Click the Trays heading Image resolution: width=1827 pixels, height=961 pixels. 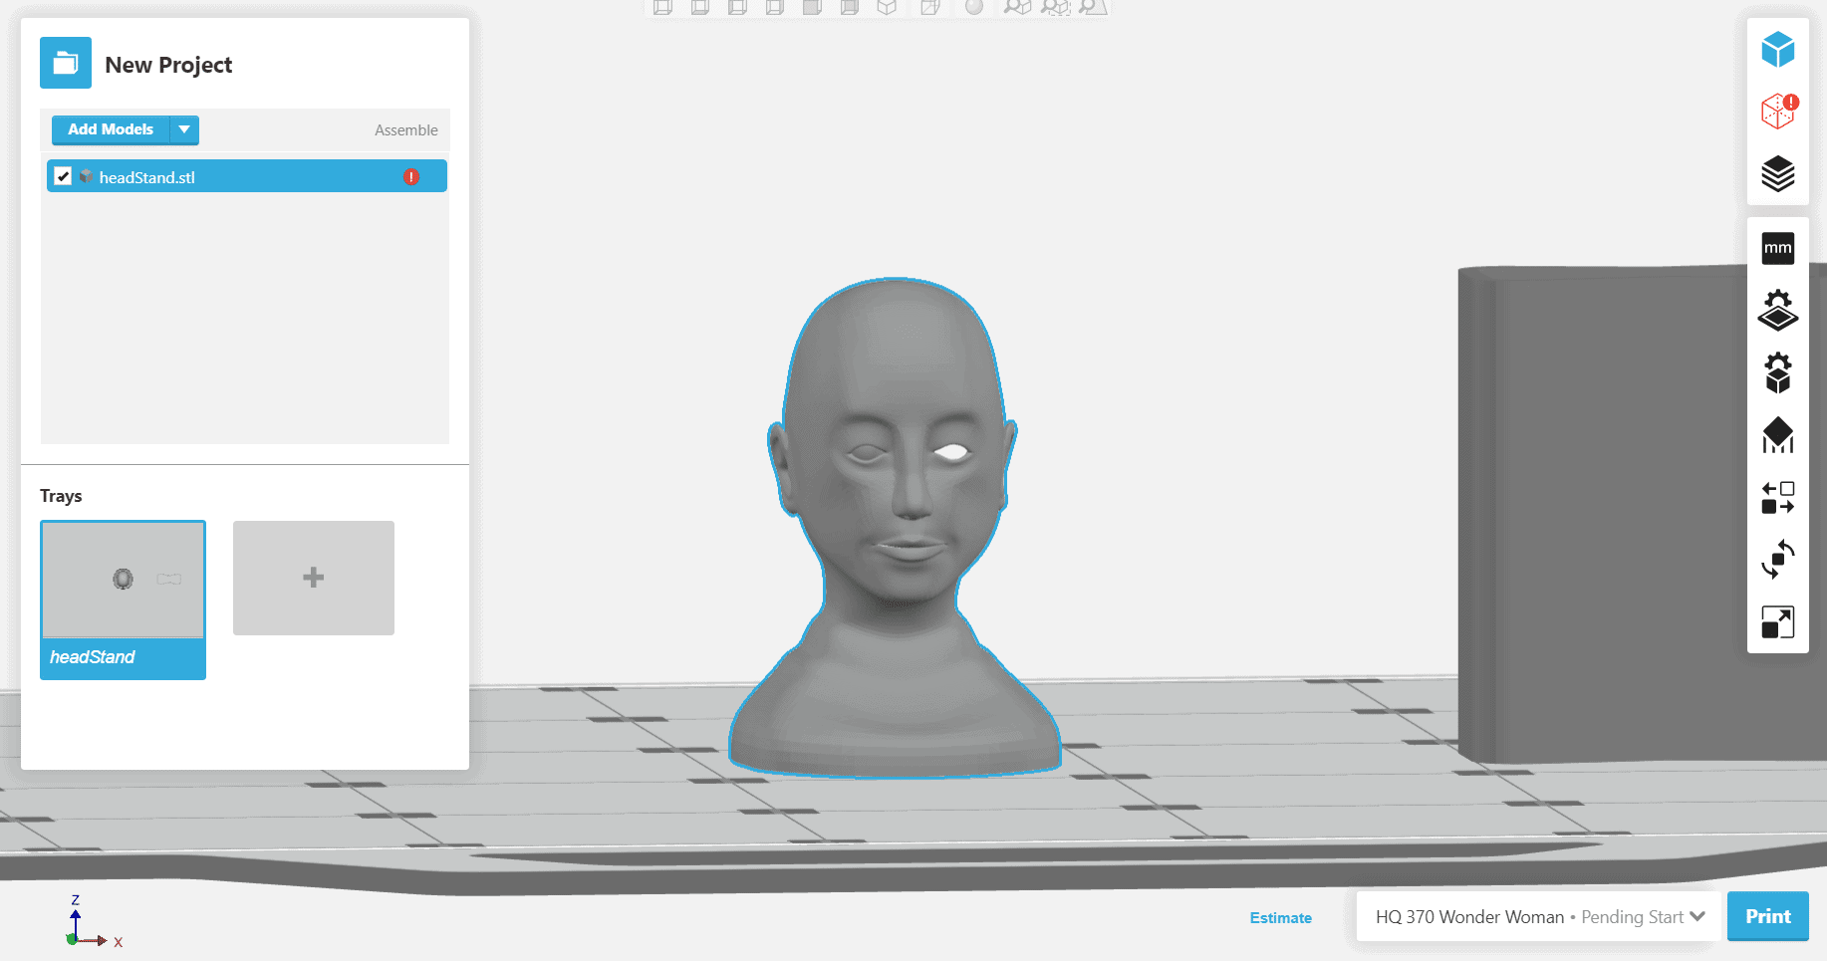61,496
